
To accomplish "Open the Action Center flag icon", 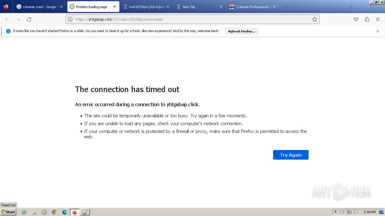I will tap(356, 212).
